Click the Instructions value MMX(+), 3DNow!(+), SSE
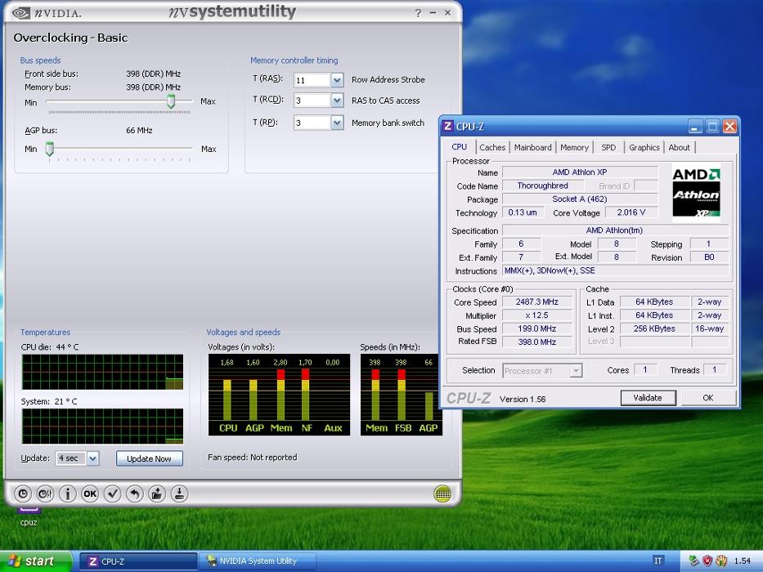The image size is (763, 572). 616,271
